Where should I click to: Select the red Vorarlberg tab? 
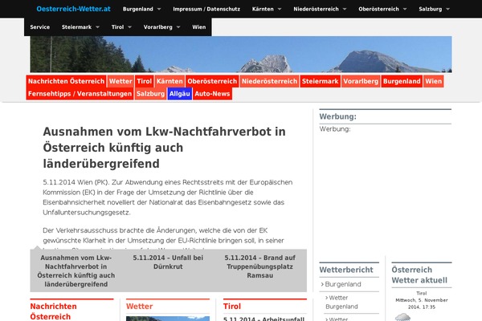click(x=361, y=81)
